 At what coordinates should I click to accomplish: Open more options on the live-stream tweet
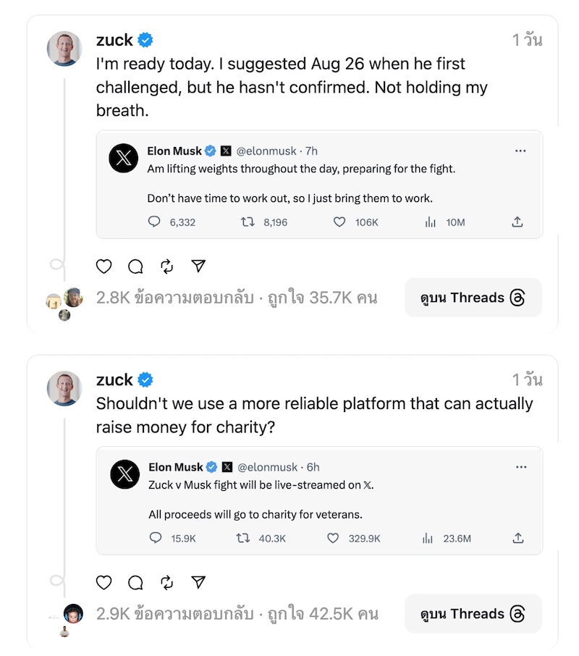point(521,467)
